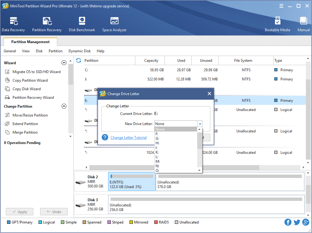Open Space Analyzer tool
Screen dimensions: 312x233
tap(114, 24)
